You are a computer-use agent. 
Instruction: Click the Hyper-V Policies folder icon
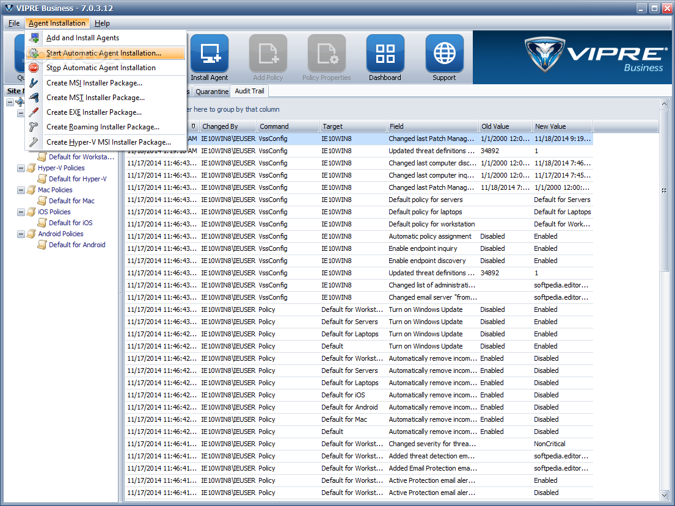pos(31,168)
